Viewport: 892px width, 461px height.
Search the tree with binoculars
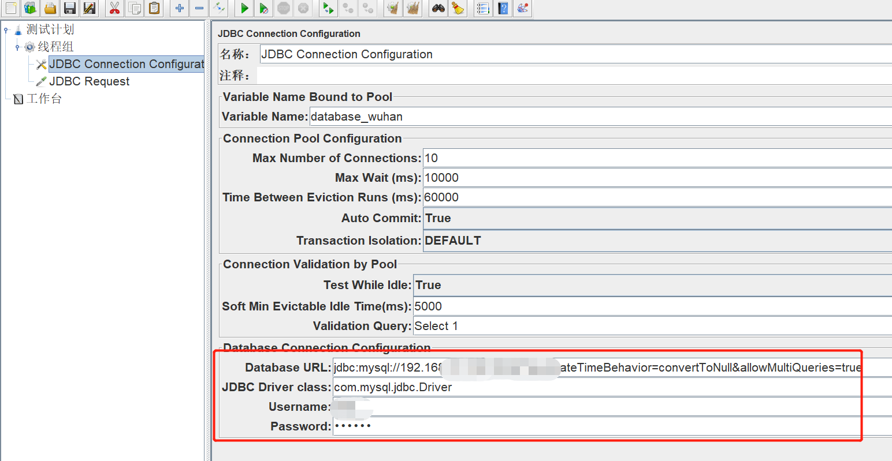click(x=438, y=8)
